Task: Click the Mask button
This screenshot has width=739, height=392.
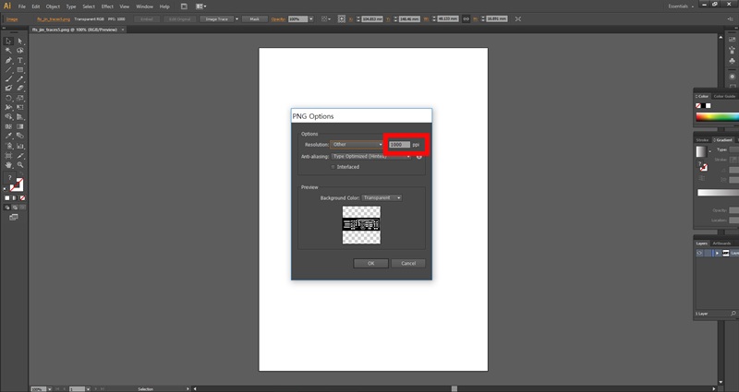Action: 255,19
